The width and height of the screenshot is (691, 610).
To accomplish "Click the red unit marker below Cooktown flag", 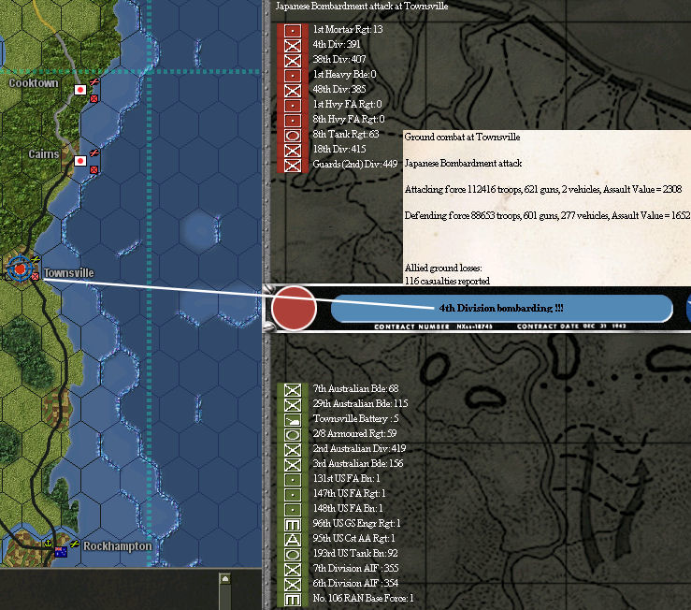I will [x=94, y=99].
